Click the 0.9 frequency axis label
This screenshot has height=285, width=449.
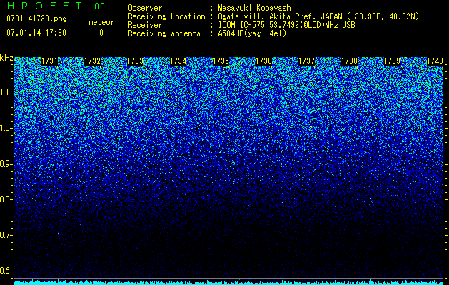[x=6, y=164]
